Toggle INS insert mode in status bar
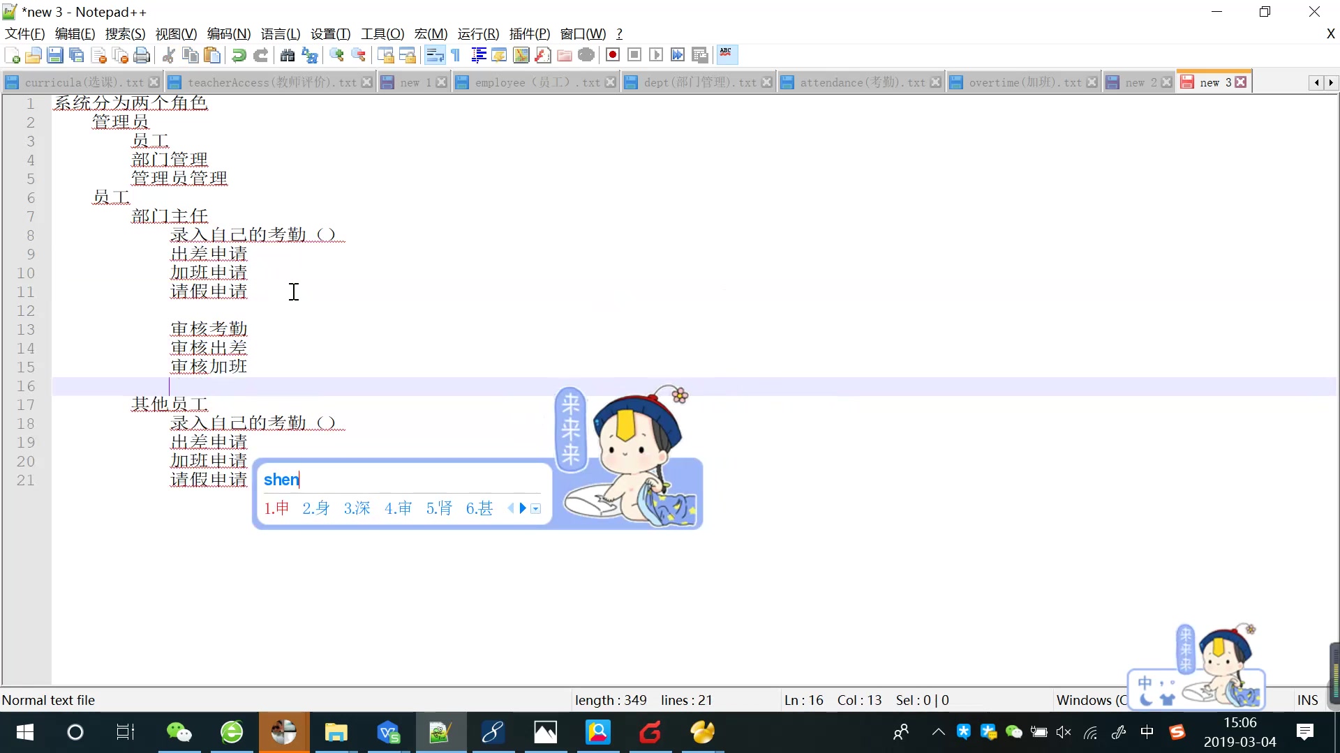Viewport: 1340px width, 753px height. click(1307, 700)
